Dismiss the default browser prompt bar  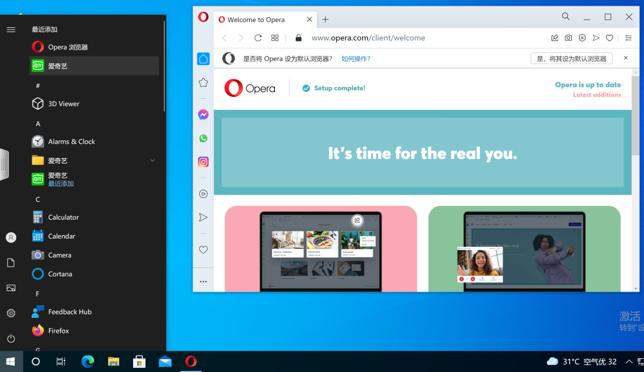(626, 58)
